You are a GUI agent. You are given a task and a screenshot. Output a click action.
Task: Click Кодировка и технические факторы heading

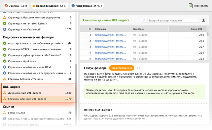pyautogui.click(x=29, y=37)
